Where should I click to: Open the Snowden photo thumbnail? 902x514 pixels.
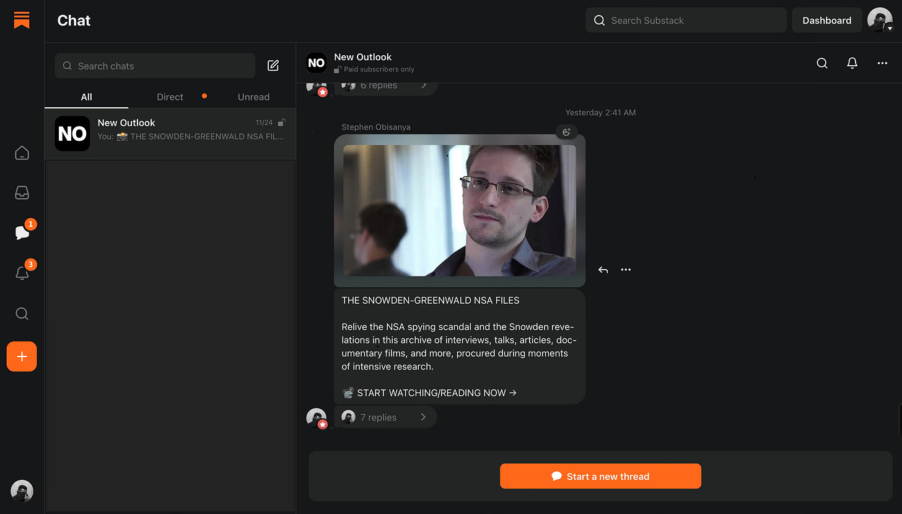(x=460, y=210)
